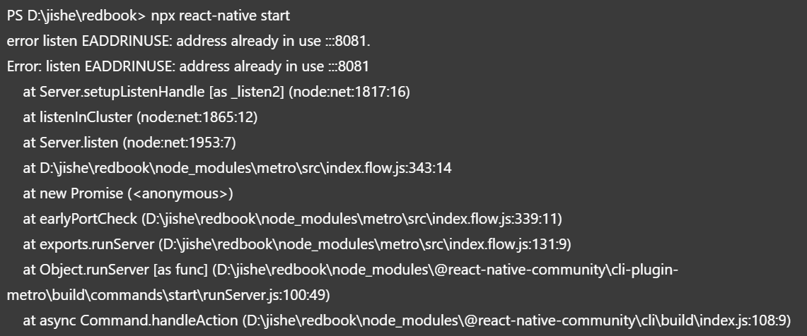Viewport: 807px width, 336px height.
Task: Click the exports.runServer function name
Action: pyautogui.click(x=97, y=244)
